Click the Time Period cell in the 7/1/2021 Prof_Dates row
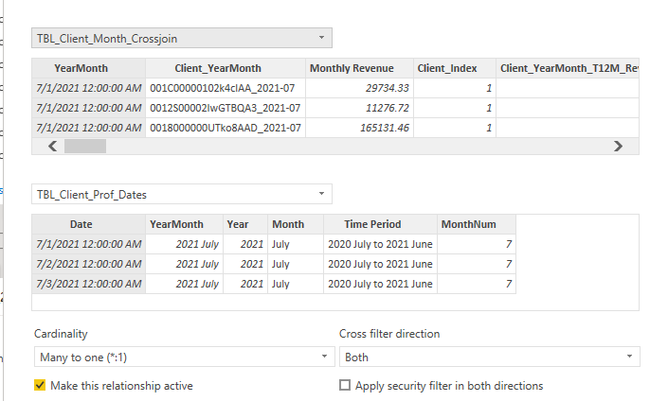Screen dimensions: 650x401 click(380, 244)
